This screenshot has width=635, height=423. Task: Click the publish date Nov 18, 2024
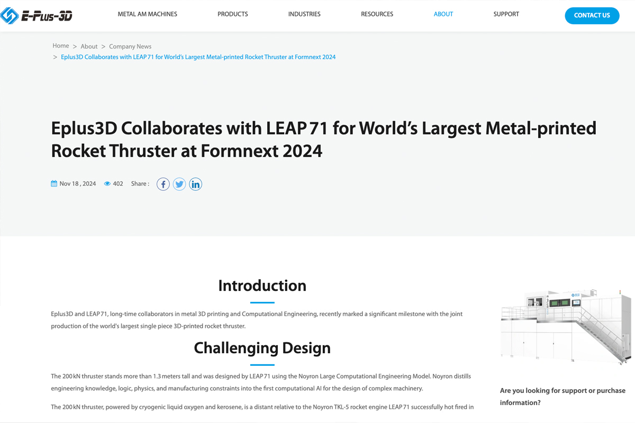coord(78,184)
